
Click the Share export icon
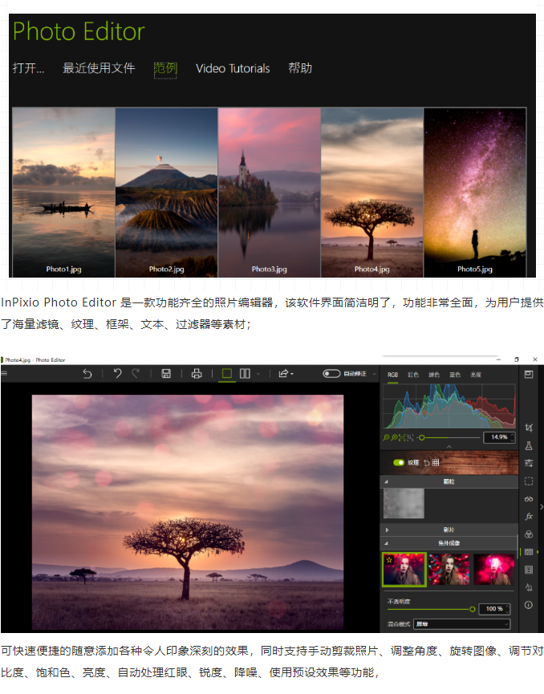pos(284,374)
